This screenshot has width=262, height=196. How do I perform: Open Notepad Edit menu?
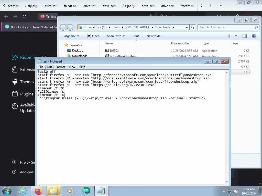pos(49,67)
